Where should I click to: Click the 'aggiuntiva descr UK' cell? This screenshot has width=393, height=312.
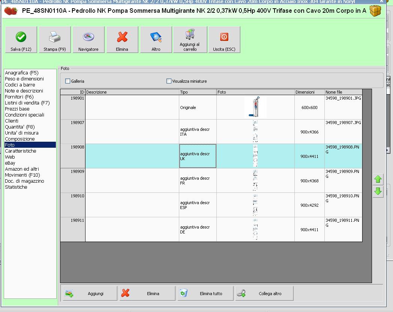pos(198,156)
